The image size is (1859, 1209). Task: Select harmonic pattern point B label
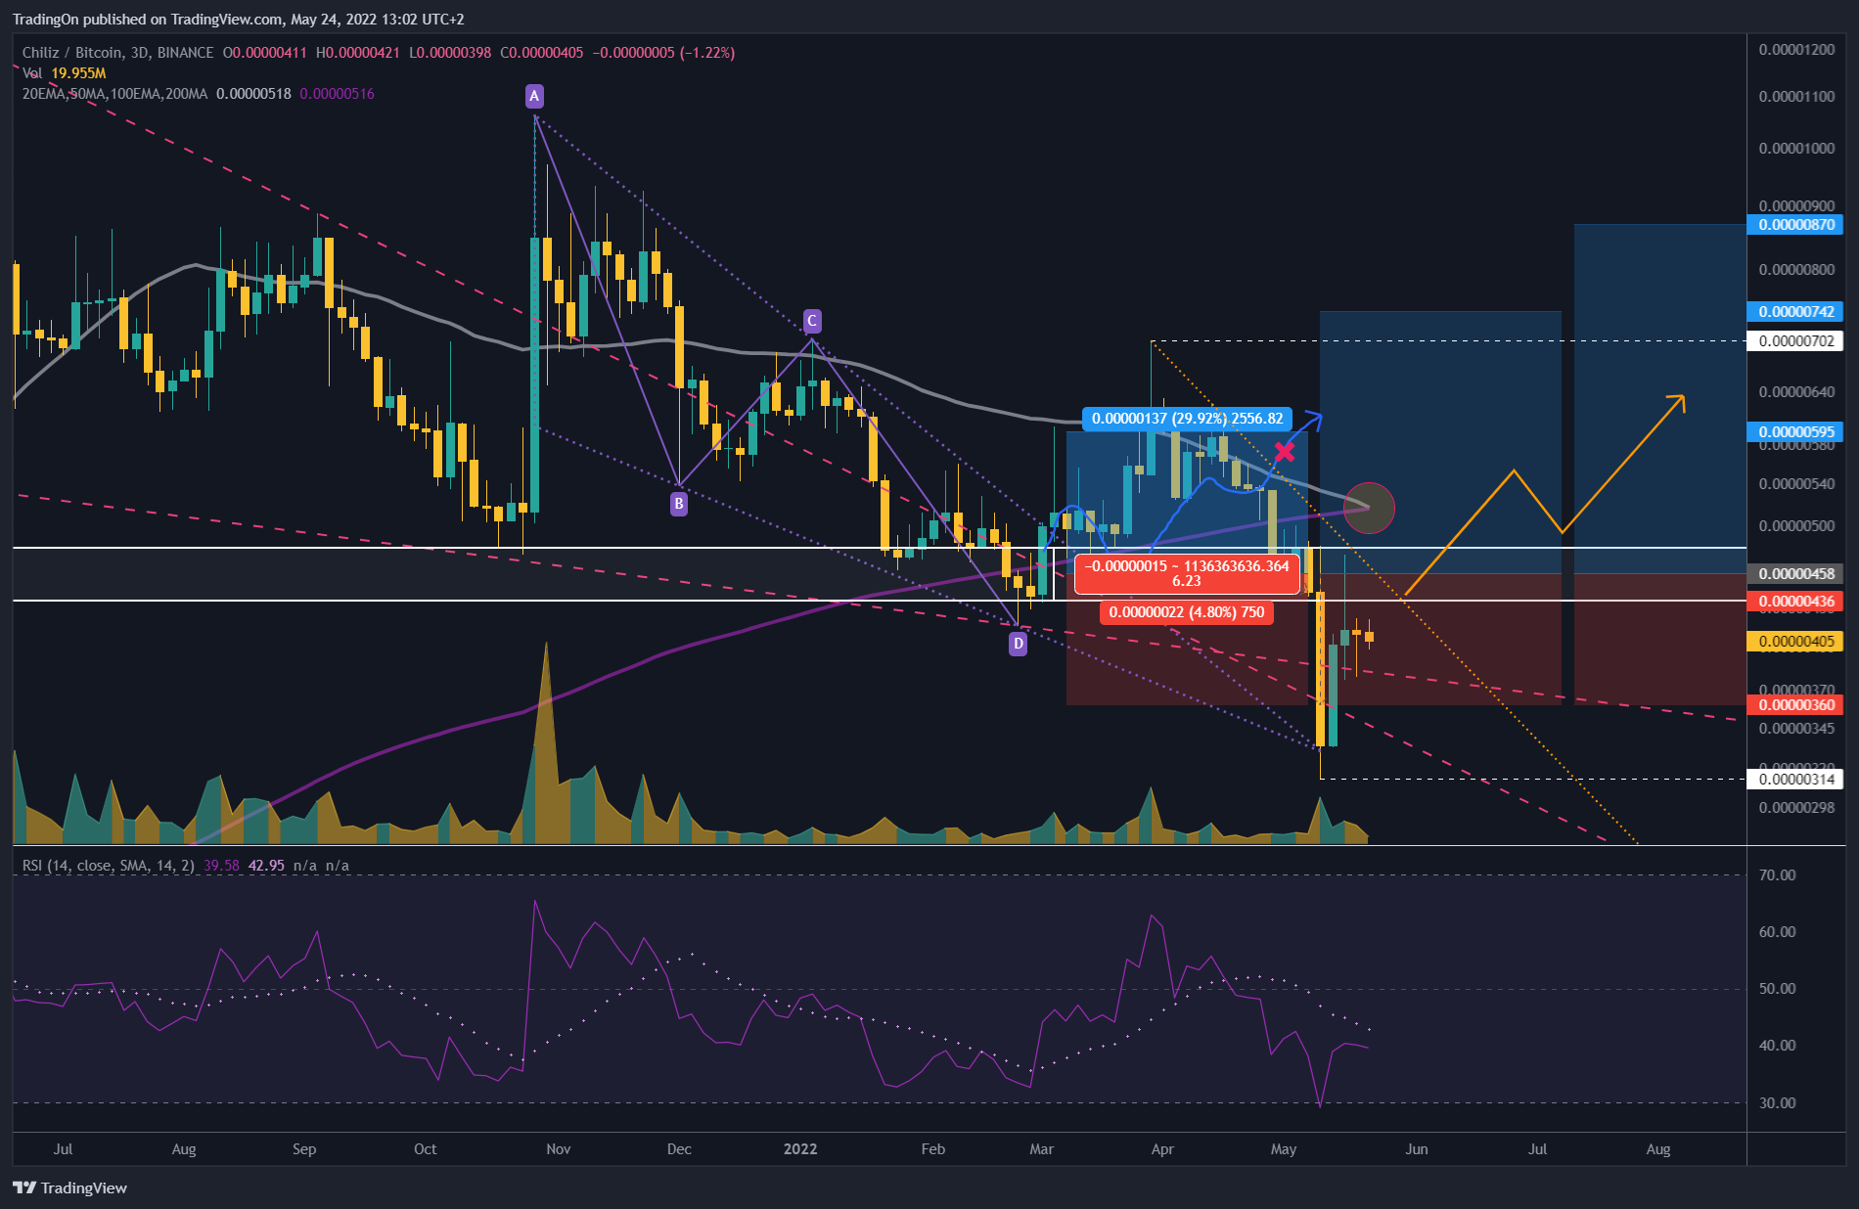tap(679, 504)
